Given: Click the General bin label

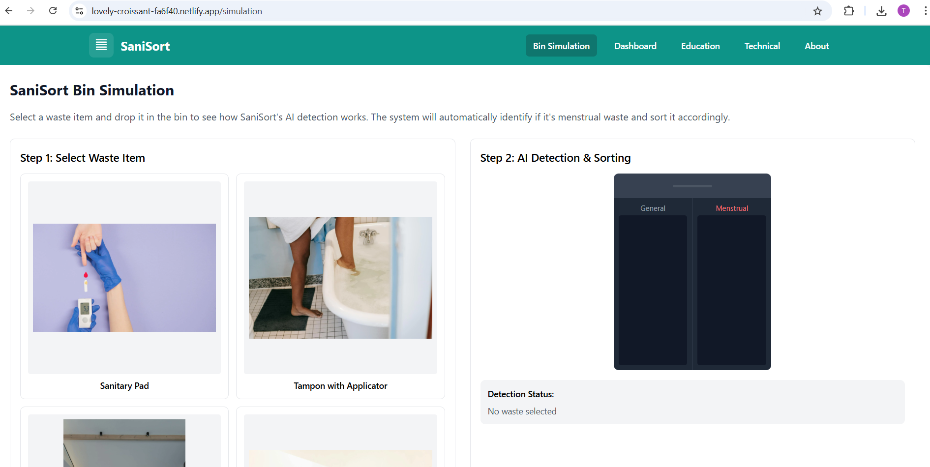Looking at the screenshot, I should (653, 208).
